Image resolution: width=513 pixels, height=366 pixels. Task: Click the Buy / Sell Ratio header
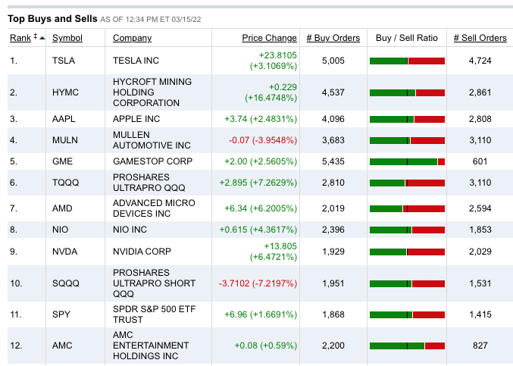coord(407,38)
